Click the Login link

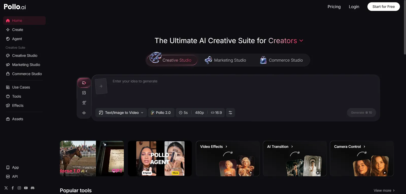pos(354,7)
